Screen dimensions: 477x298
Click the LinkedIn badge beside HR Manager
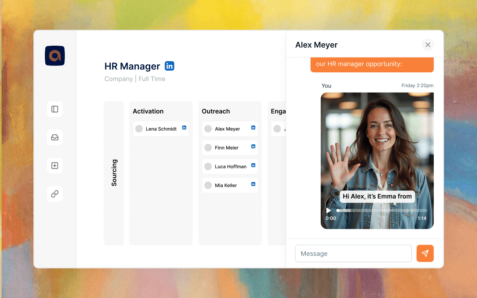coord(170,66)
